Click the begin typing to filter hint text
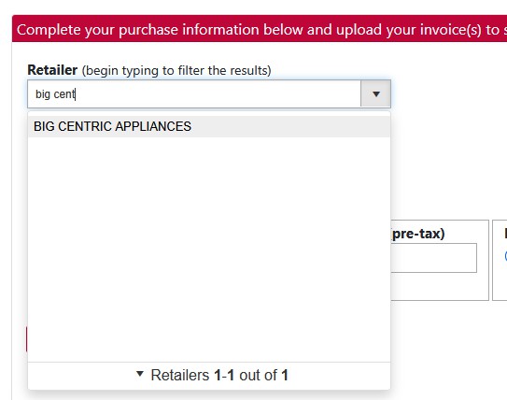 click(176, 70)
